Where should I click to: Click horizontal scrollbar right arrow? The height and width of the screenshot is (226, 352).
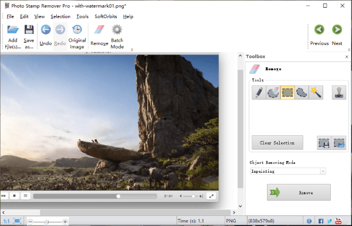[x=234, y=213]
